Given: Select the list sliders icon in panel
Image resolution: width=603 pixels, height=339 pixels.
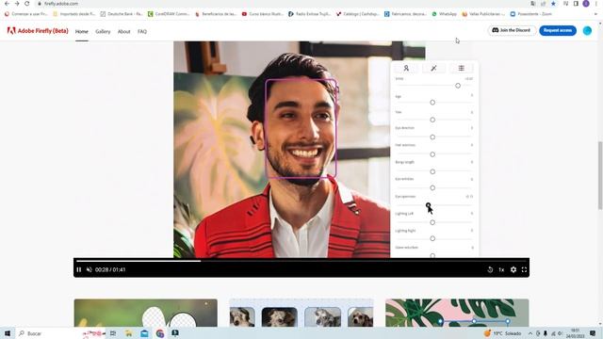Looking at the screenshot, I should pos(461,69).
